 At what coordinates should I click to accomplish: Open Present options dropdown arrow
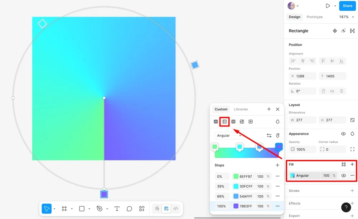(335, 6)
